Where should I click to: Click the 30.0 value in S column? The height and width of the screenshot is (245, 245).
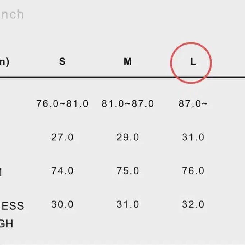[62, 204]
